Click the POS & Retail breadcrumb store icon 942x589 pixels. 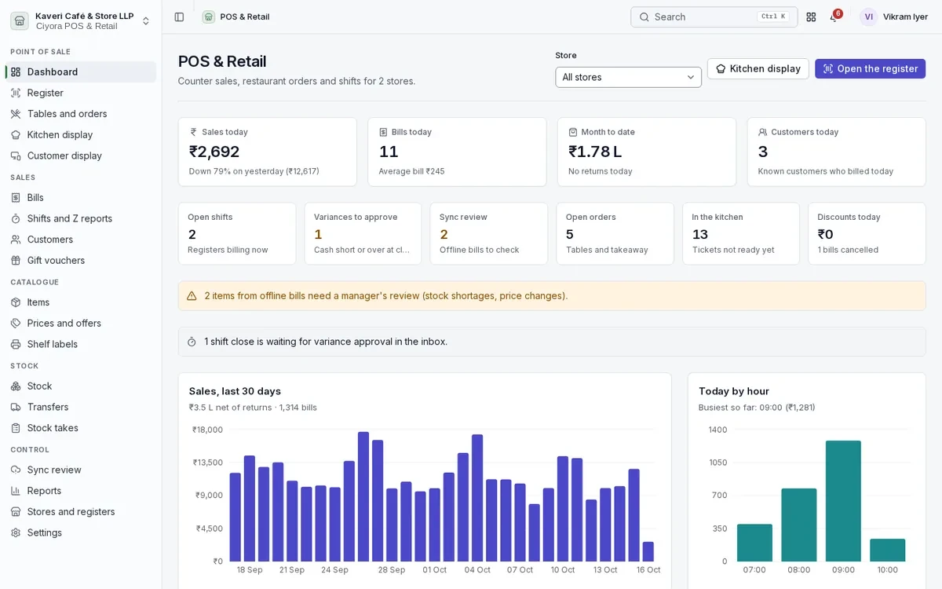208,16
